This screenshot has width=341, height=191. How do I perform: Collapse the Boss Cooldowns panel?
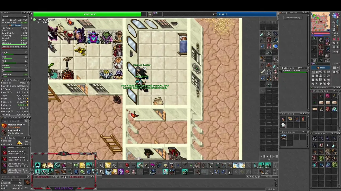[x=27, y=118]
